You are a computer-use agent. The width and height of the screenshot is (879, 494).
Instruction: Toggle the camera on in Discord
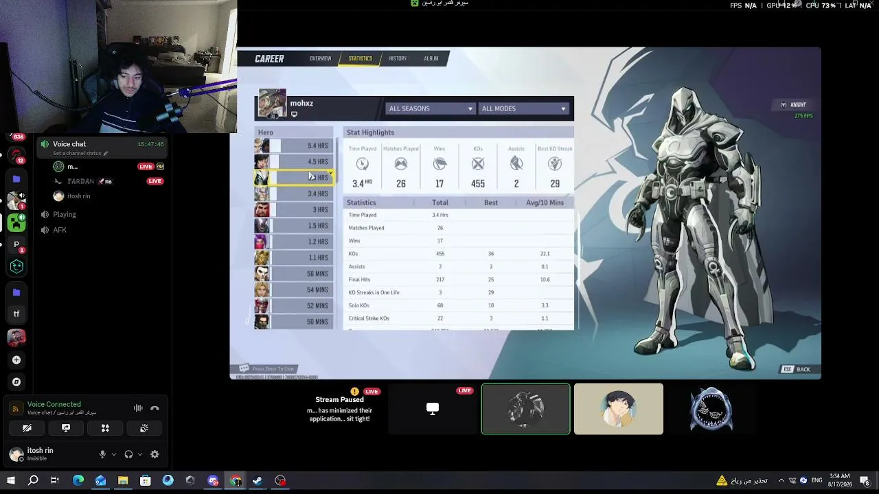pyautogui.click(x=27, y=428)
